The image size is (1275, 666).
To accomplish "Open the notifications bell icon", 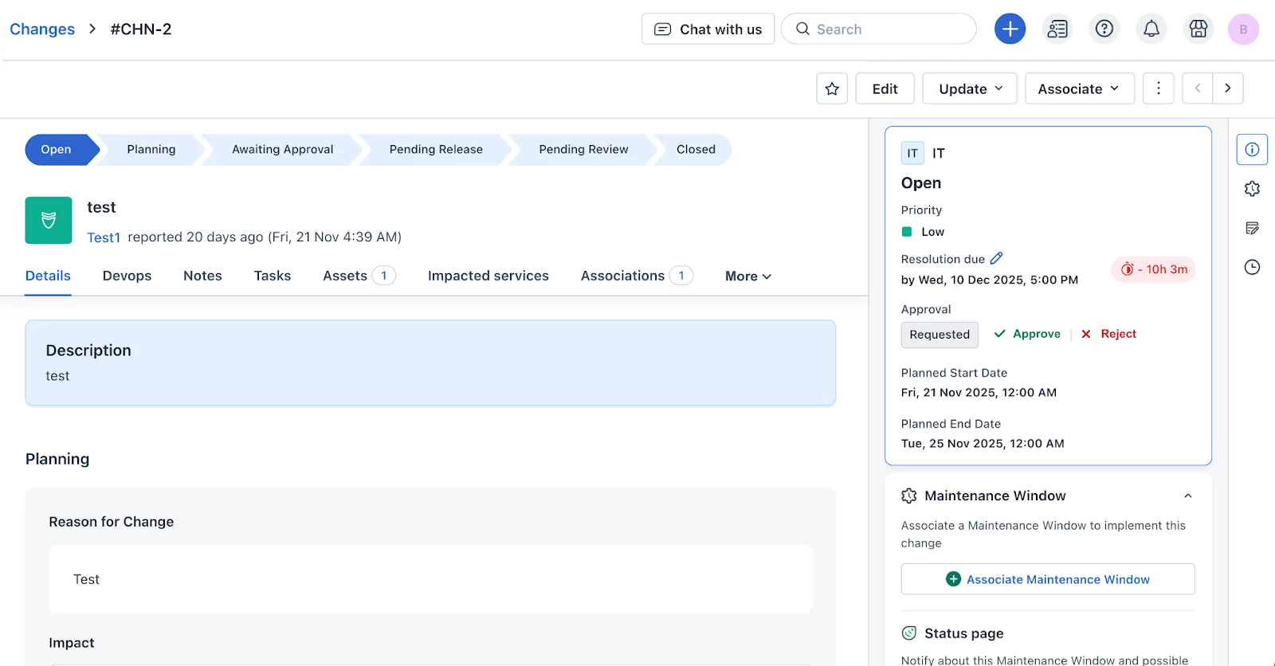I will [x=1151, y=29].
